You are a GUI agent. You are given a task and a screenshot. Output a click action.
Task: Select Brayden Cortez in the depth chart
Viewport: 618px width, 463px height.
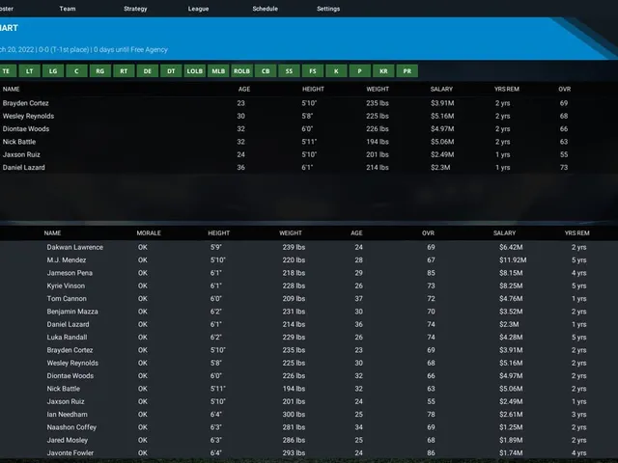point(26,103)
